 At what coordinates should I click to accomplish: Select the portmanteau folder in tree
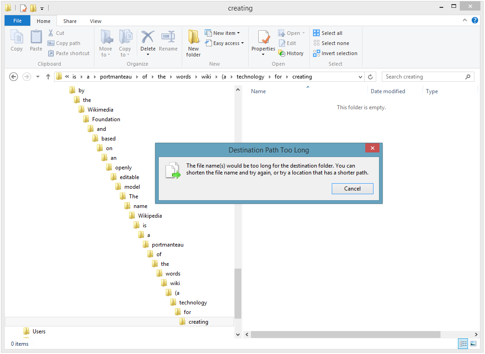click(163, 244)
